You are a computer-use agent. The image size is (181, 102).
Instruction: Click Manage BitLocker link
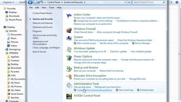click(137, 79)
